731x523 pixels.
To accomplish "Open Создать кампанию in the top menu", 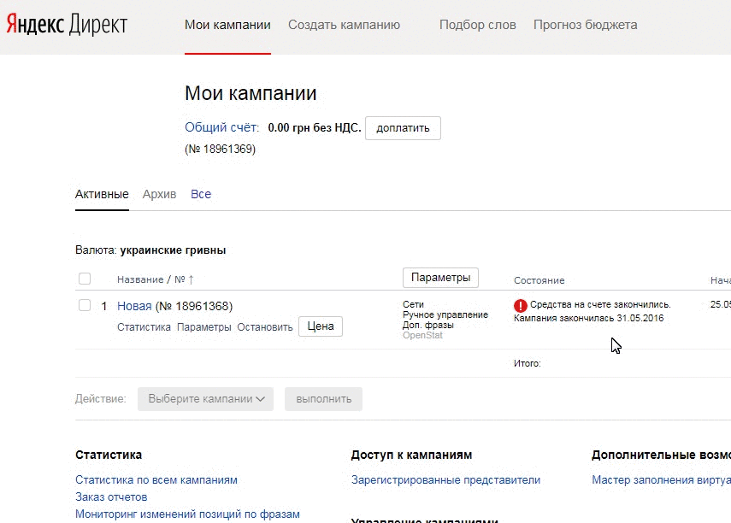I will click(x=345, y=25).
